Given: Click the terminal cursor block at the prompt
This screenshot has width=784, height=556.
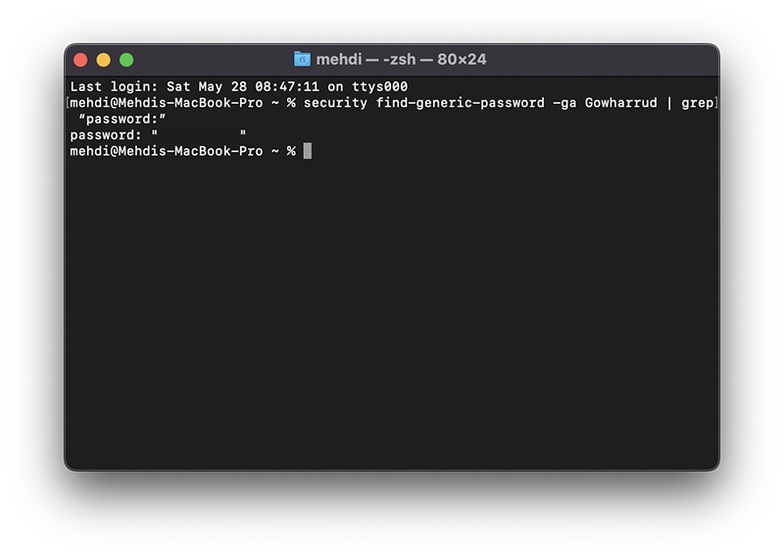Looking at the screenshot, I should 308,151.
